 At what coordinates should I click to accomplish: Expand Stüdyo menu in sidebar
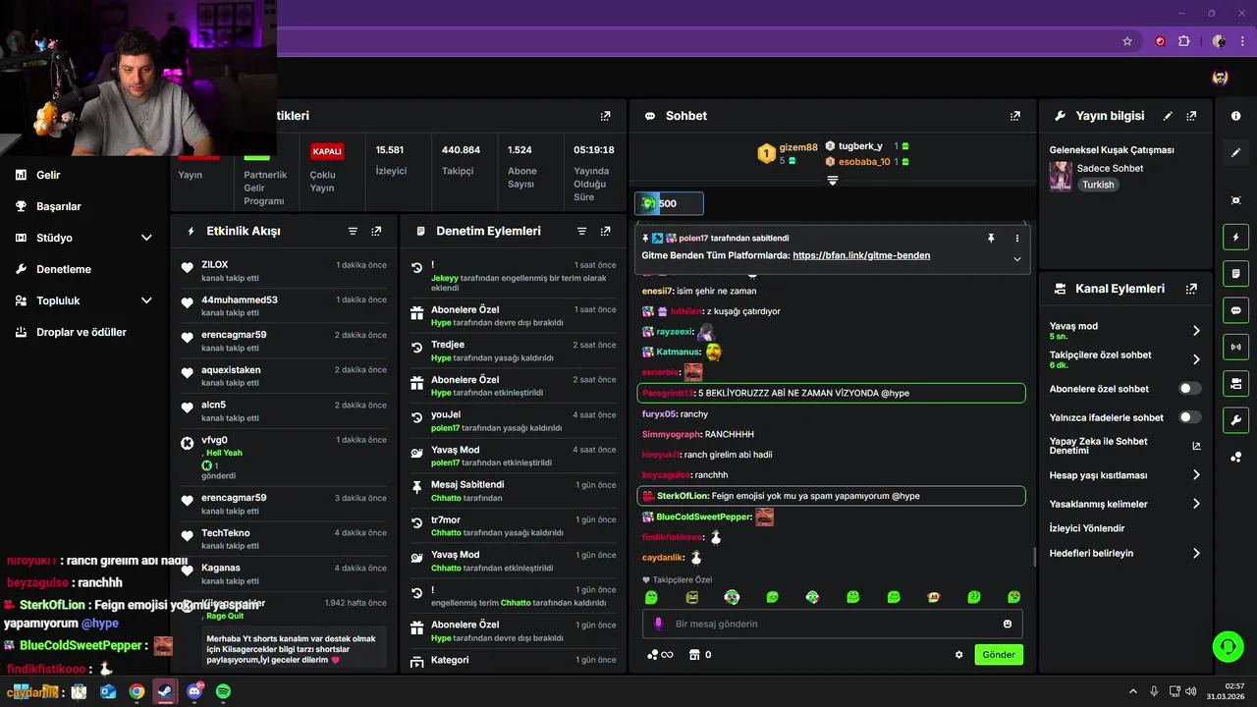point(146,238)
